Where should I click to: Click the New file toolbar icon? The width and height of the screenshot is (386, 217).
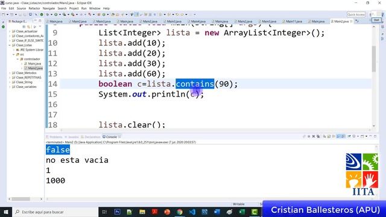(x=3, y=14)
